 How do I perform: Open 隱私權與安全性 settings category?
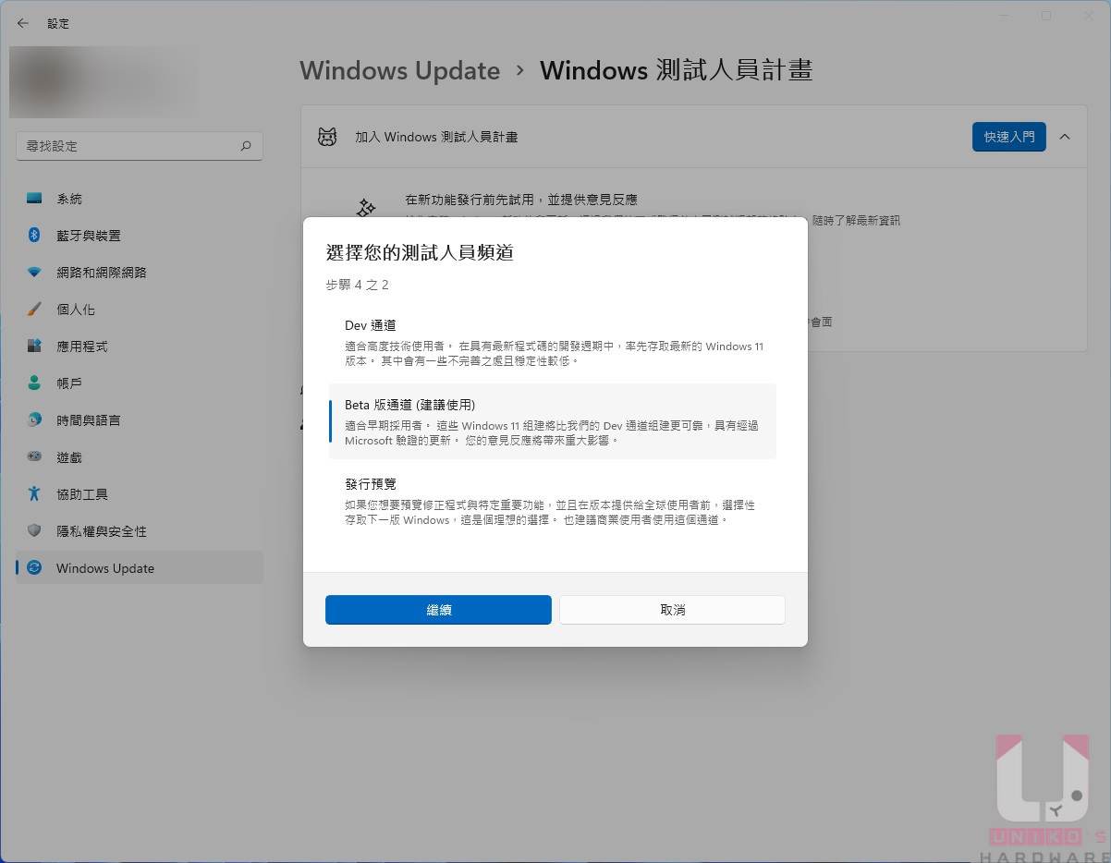[140, 531]
